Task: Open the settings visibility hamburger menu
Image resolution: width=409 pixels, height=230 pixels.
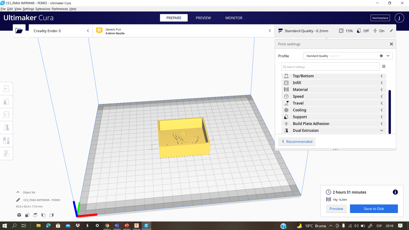Action: 384,67
